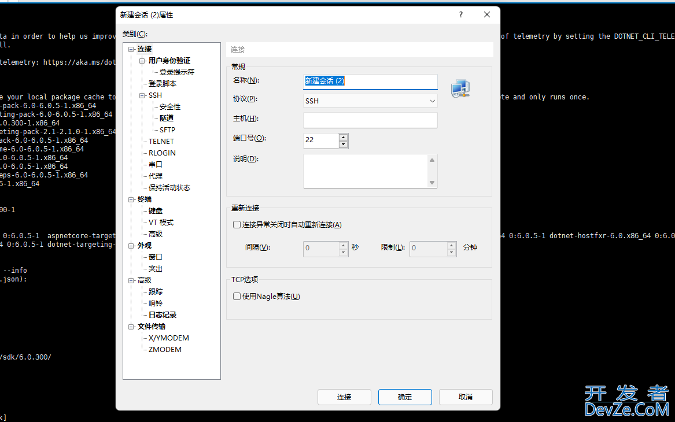
Task: Click the 说明 text area
Action: [366, 171]
